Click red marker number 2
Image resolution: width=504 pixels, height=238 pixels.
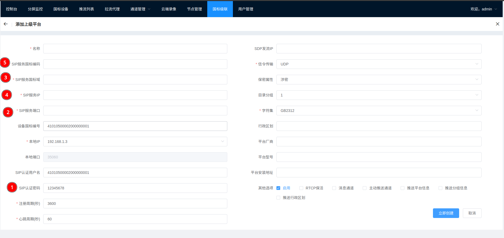[8, 112]
